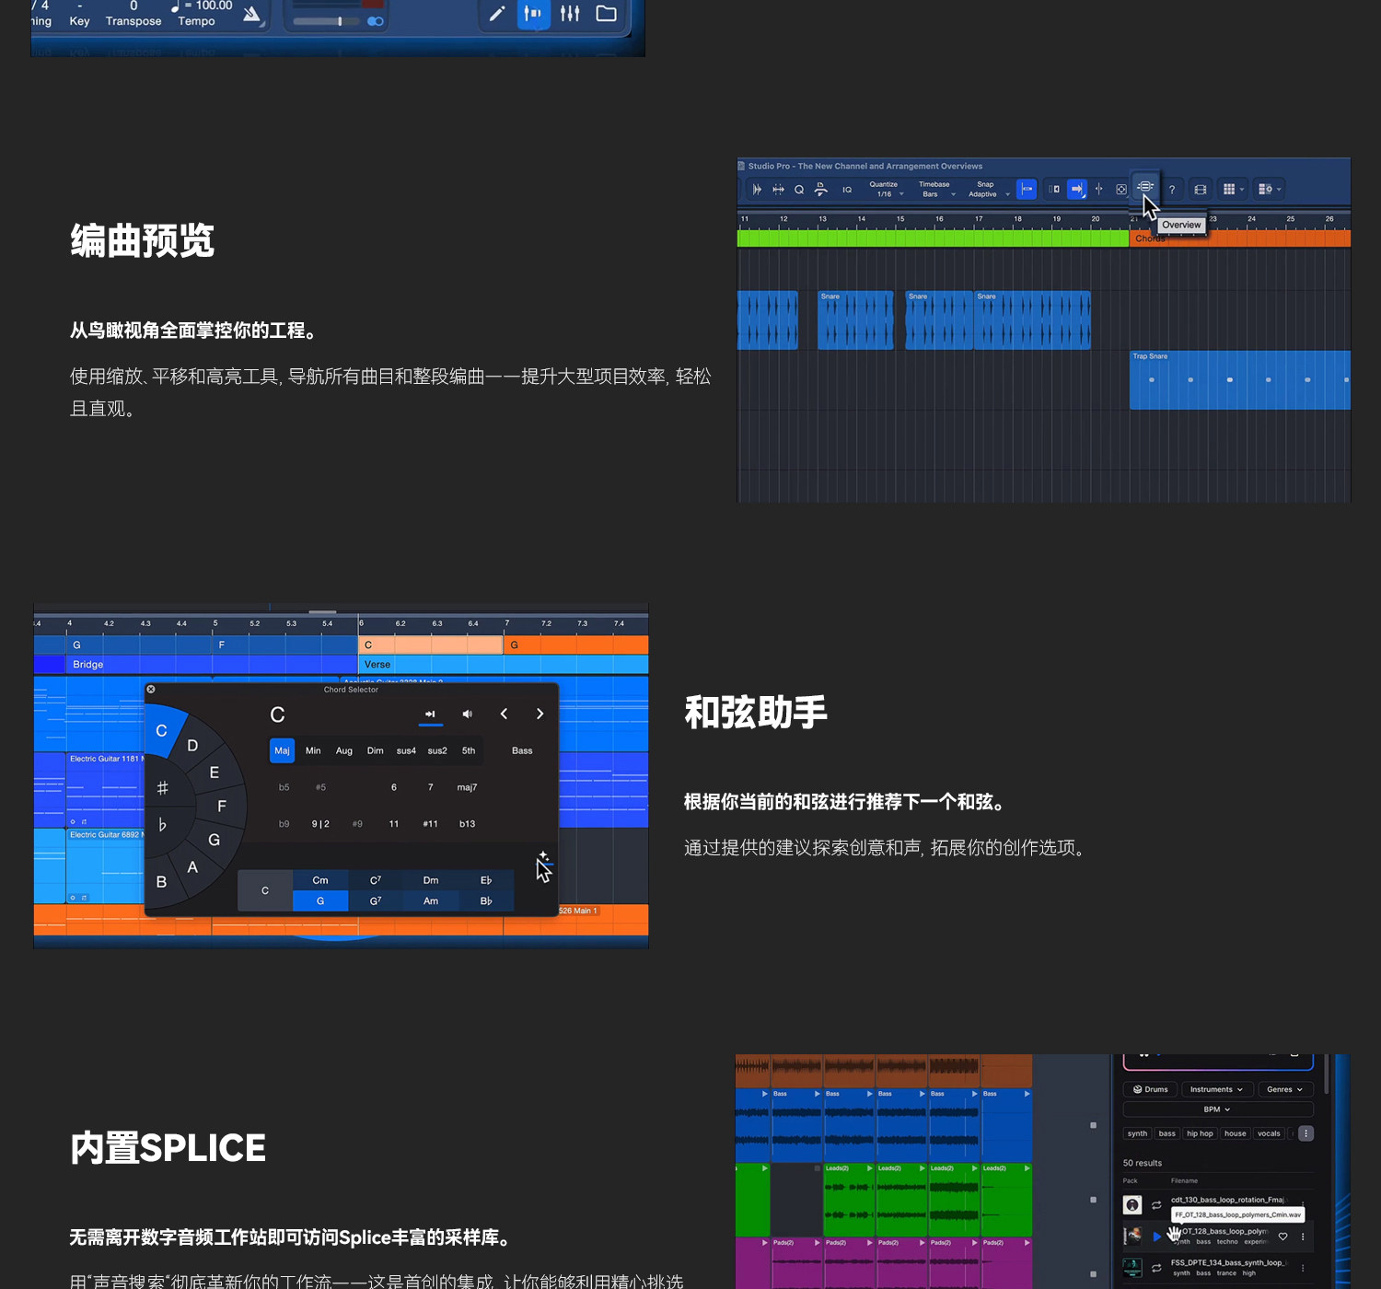Select the Trap Snare clip
Viewport: 1381px width, 1289px height.
(1239, 379)
